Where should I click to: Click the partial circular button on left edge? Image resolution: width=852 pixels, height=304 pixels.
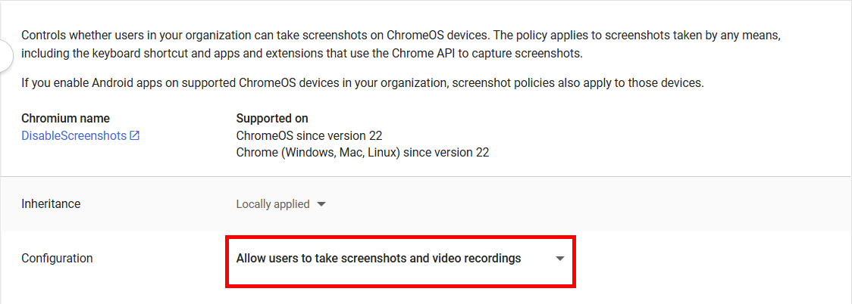(5, 56)
